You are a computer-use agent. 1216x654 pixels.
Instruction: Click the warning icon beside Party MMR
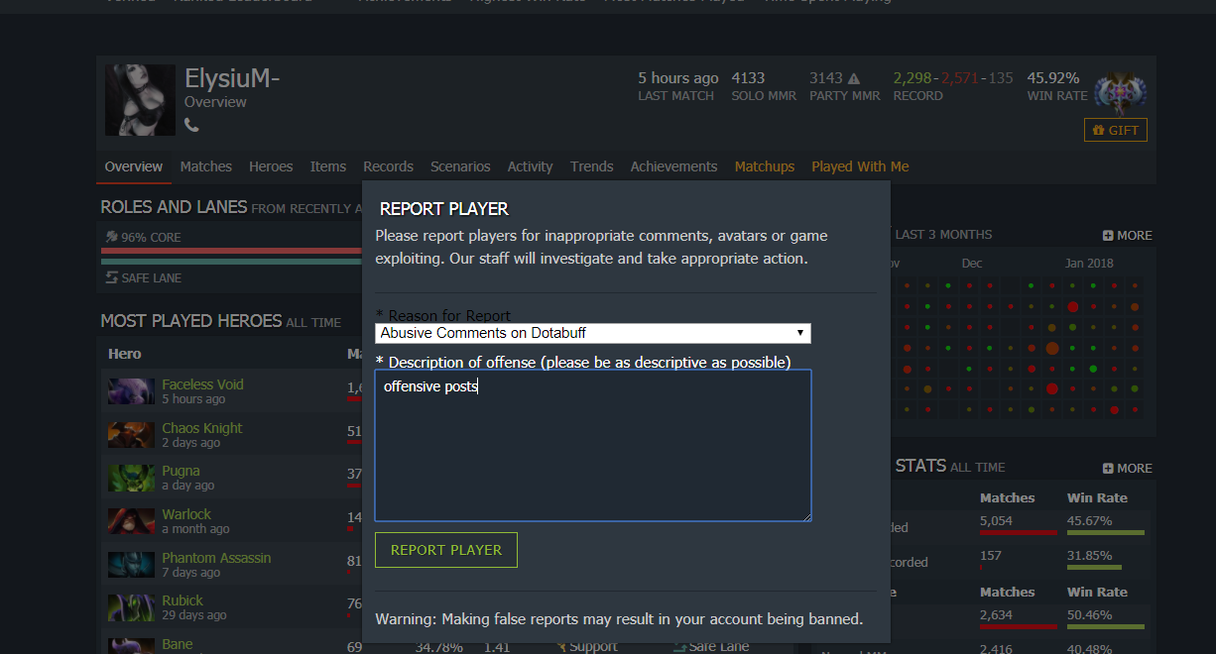coord(854,78)
